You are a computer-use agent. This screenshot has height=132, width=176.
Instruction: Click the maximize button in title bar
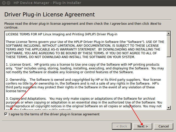pos(9,3)
